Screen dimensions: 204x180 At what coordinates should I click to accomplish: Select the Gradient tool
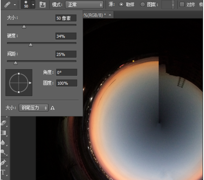(x=4, y=133)
